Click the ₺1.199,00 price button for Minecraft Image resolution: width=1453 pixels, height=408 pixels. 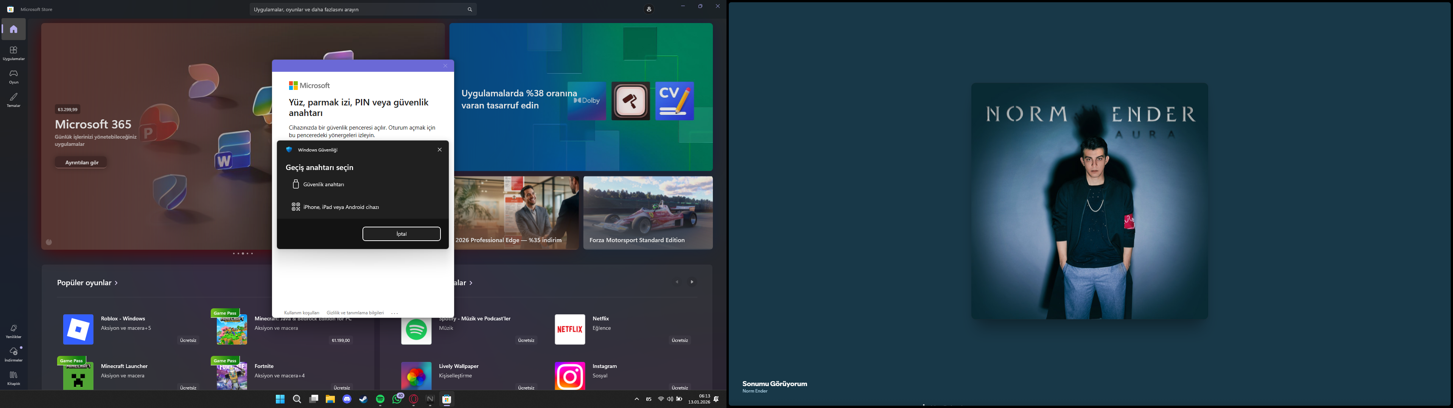[x=341, y=340]
